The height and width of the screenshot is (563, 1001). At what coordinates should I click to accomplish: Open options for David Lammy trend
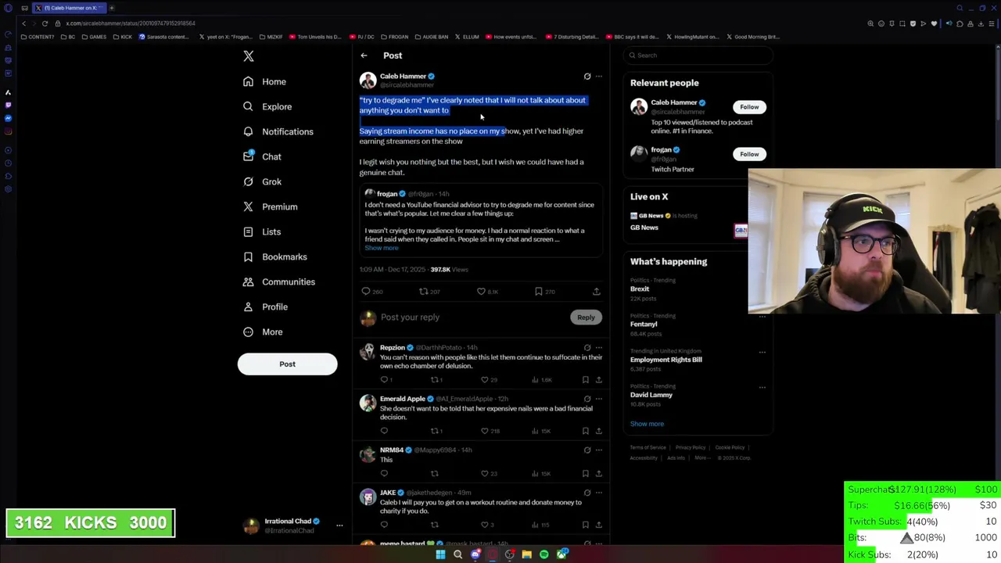point(762,387)
